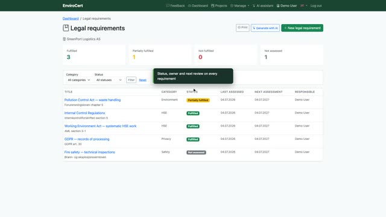Click Fulfilled badge in Internal Control row
The width and height of the screenshot is (386, 217).
pyautogui.click(x=193, y=113)
